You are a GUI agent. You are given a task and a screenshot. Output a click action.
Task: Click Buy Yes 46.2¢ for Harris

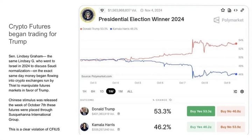(201, 127)
